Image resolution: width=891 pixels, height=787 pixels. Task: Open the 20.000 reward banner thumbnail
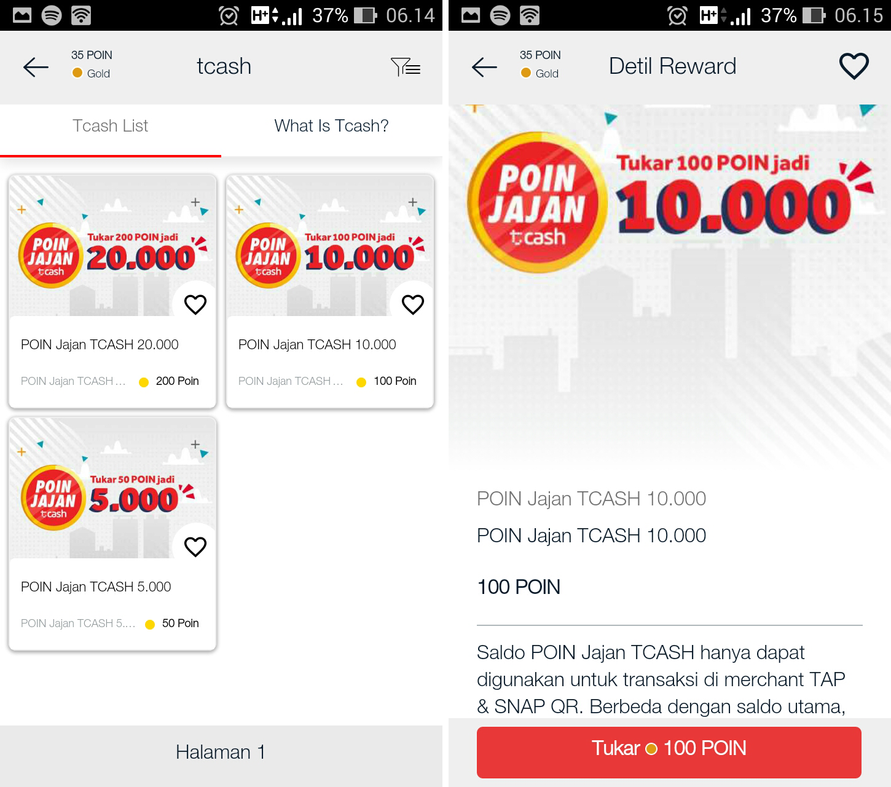(112, 246)
